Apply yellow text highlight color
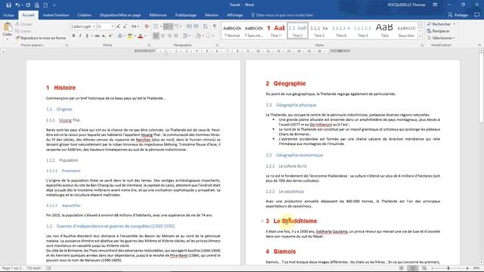484x272 pixels. pyautogui.click(x=130, y=36)
